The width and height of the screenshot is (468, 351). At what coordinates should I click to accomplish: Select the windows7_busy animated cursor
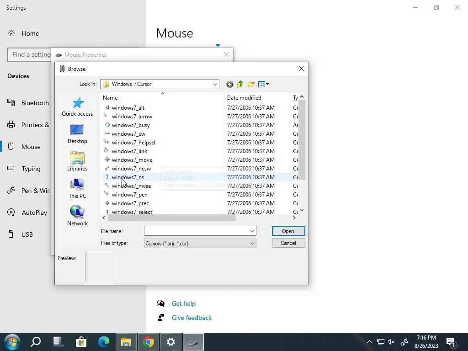(x=131, y=125)
